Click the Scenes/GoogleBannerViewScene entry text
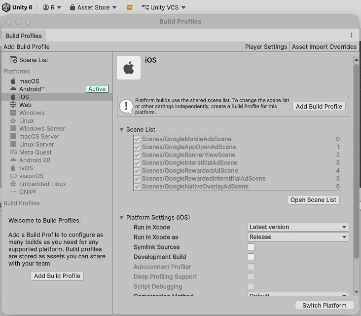This screenshot has width=361, height=316. pos(188,155)
